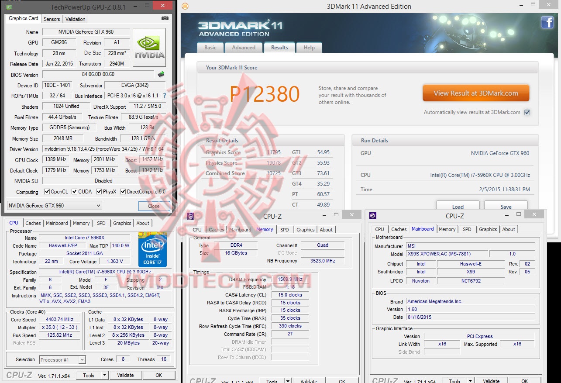
Task: Toggle the DirectCompute 5.0 checkbox
Action: click(123, 192)
